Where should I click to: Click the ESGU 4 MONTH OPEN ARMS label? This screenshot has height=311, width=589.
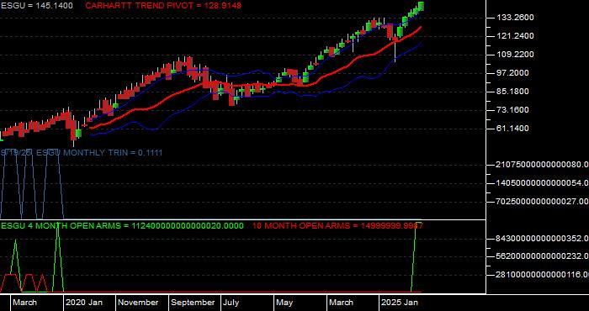(122, 226)
